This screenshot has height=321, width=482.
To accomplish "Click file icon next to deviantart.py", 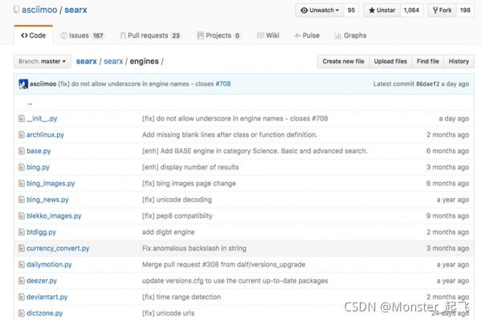I will tap(22, 297).
